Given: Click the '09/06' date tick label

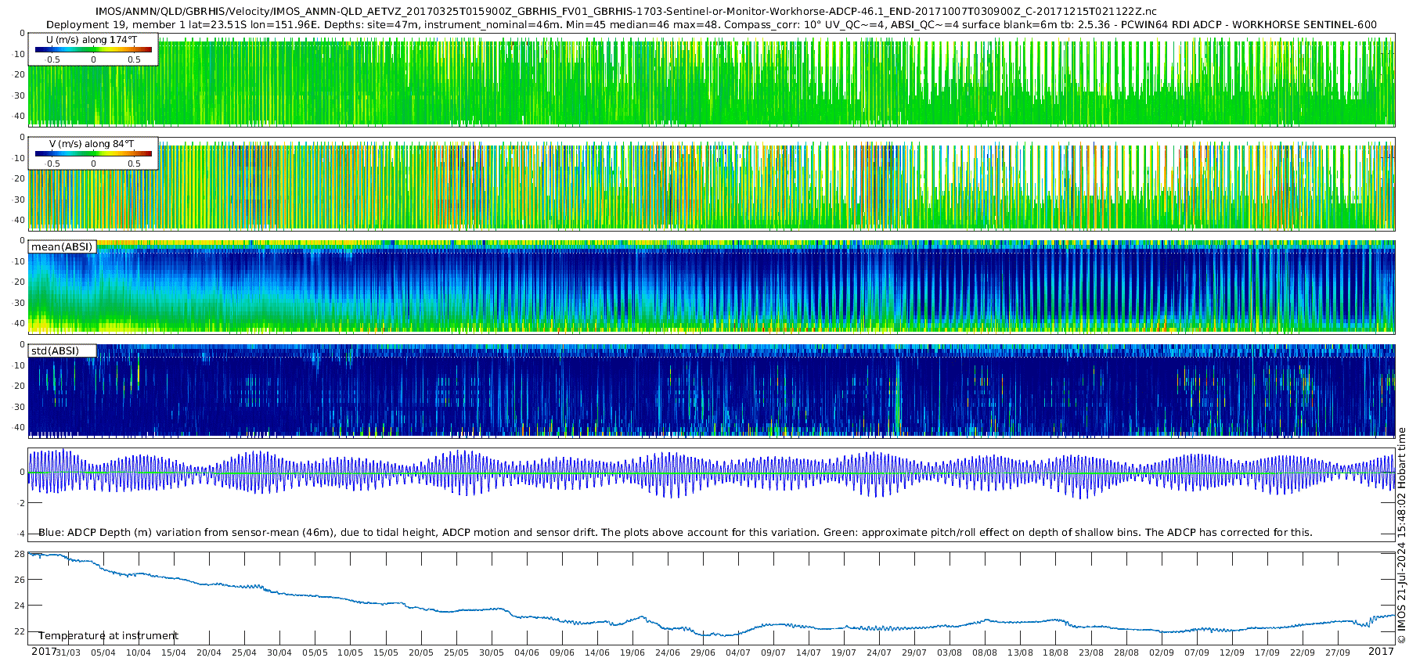Looking at the screenshot, I should 562,652.
